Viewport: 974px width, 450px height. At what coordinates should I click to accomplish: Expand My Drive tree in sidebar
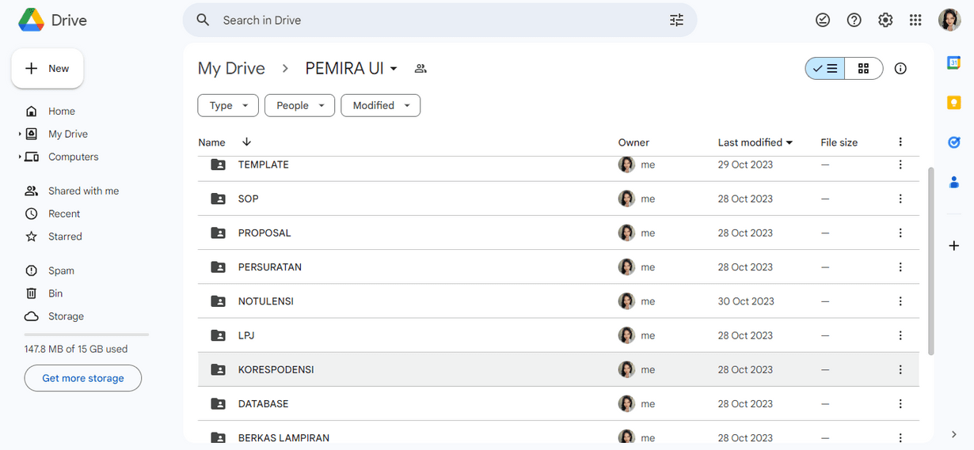click(x=20, y=134)
